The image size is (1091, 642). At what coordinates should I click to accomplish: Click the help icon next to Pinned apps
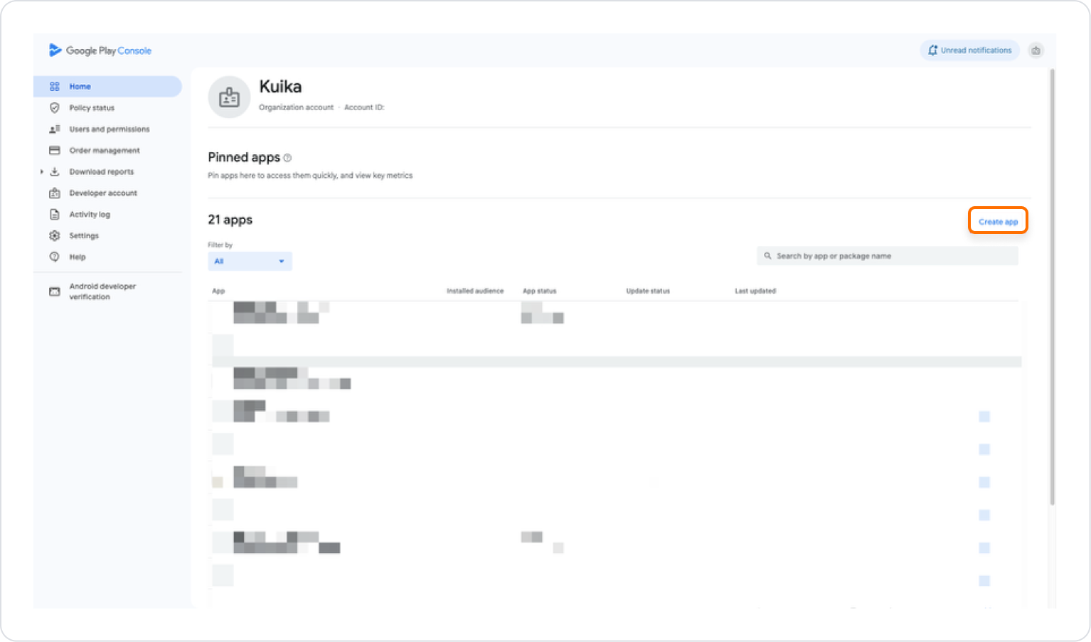[x=287, y=158]
